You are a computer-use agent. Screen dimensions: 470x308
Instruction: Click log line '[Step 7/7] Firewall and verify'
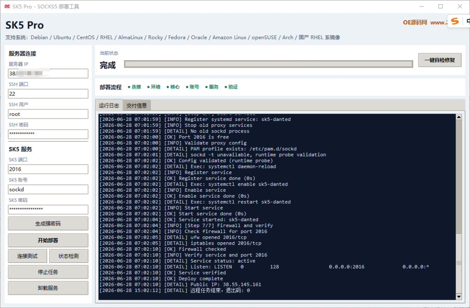[229, 226]
